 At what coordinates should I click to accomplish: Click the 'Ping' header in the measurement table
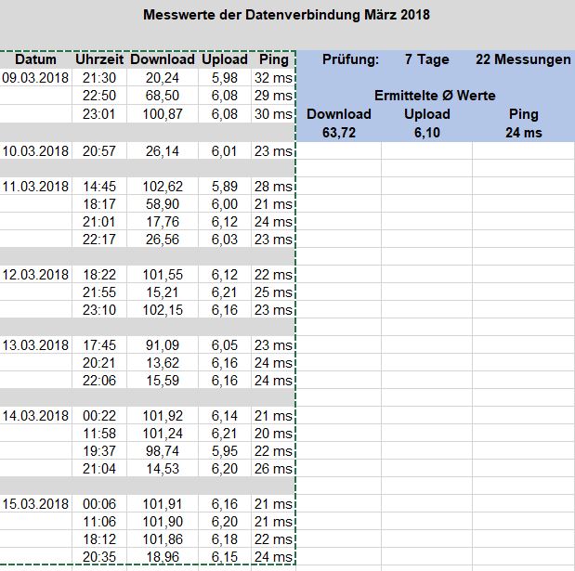pos(273,59)
